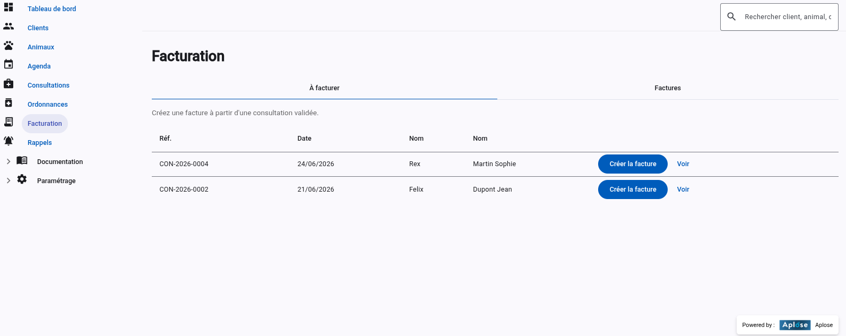This screenshot has height=336, width=846.
Task: Click the Documentation menu label
Action: click(x=60, y=162)
